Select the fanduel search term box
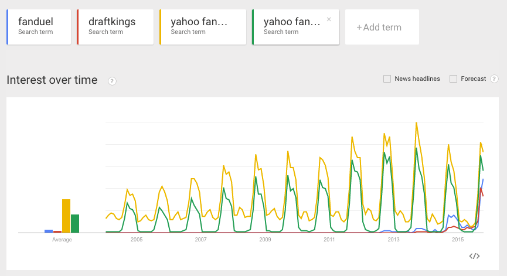 pos(39,26)
